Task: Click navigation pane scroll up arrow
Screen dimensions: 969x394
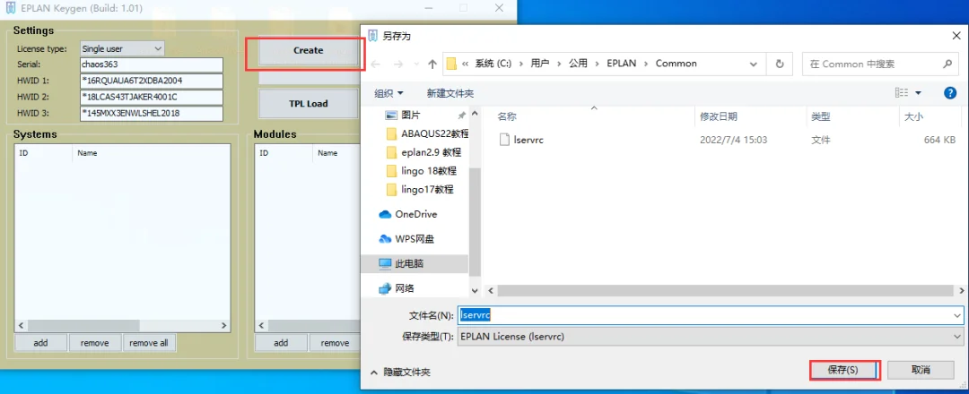Action: [x=474, y=114]
